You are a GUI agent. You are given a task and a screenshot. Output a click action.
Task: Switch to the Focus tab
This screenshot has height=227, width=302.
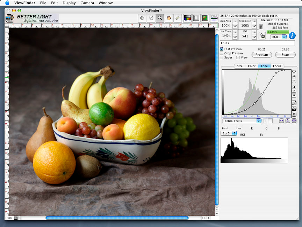[x=277, y=66]
